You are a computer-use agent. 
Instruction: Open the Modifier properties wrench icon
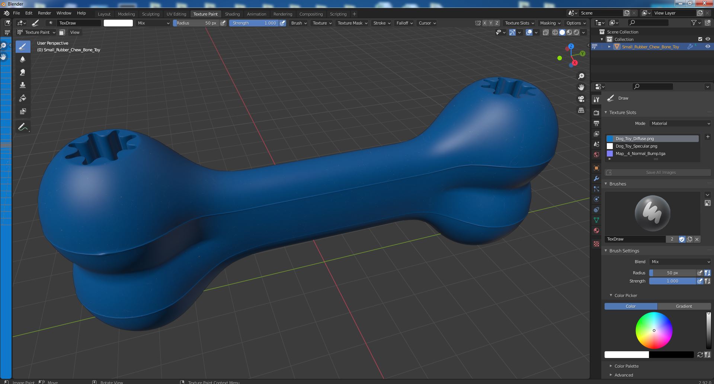point(596,178)
